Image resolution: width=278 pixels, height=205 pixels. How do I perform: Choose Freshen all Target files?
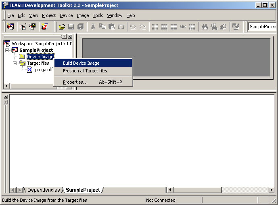(93, 71)
